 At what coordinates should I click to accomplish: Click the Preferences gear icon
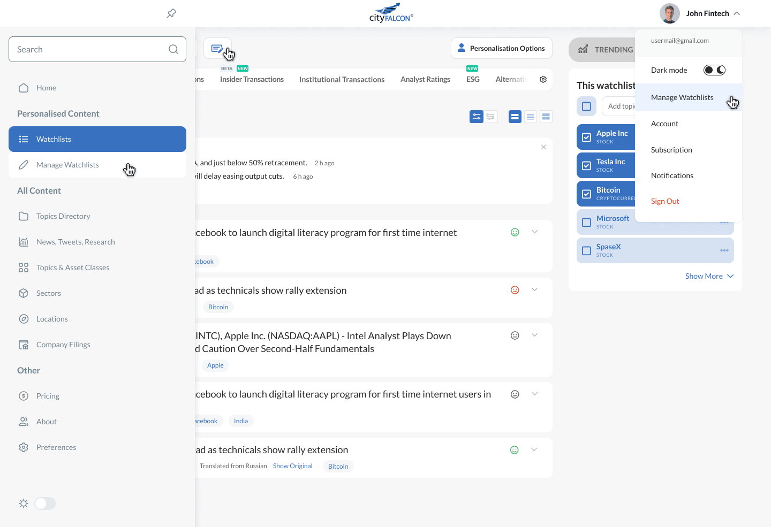24,447
